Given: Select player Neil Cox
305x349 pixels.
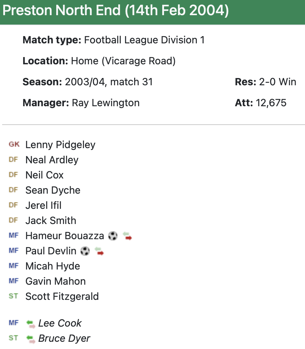Looking at the screenshot, I should pos(44,175).
